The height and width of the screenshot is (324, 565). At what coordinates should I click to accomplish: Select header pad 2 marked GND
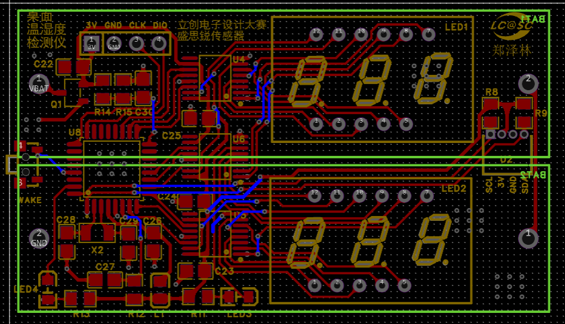(x=114, y=44)
